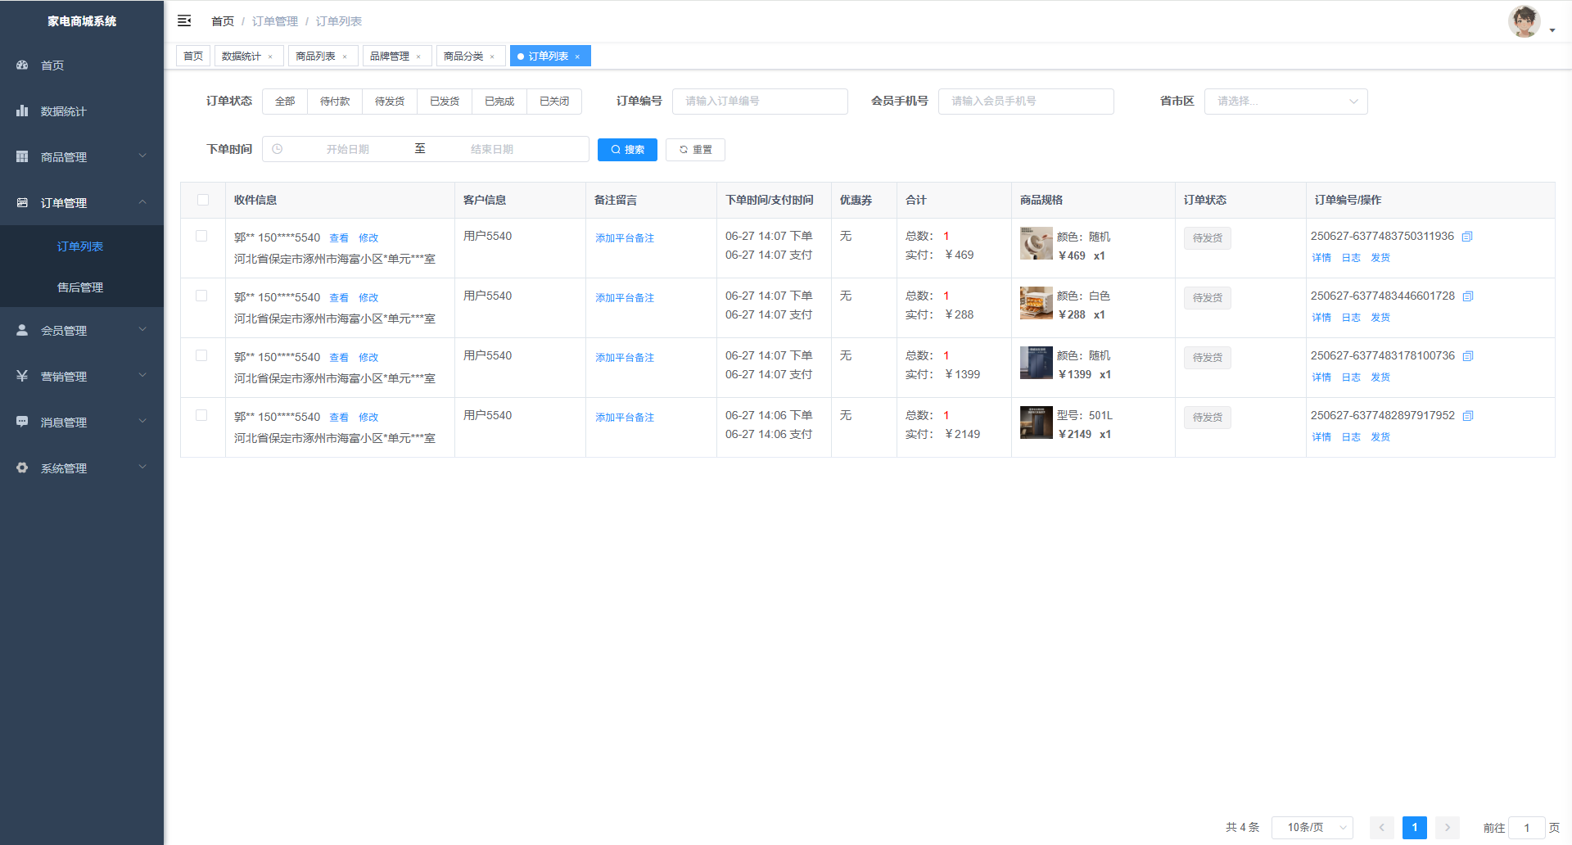Viewport: 1572px width, 845px height.
Task: Check the first order row checkbox
Action: (201, 236)
